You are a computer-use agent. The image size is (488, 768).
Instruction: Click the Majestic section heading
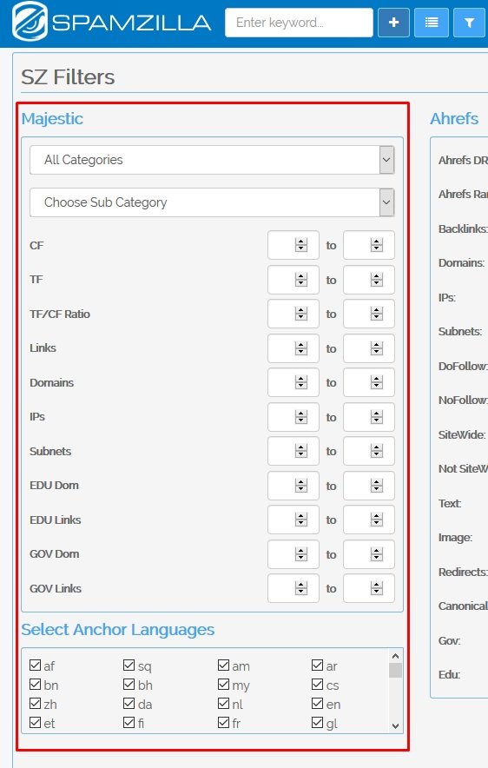coord(52,118)
